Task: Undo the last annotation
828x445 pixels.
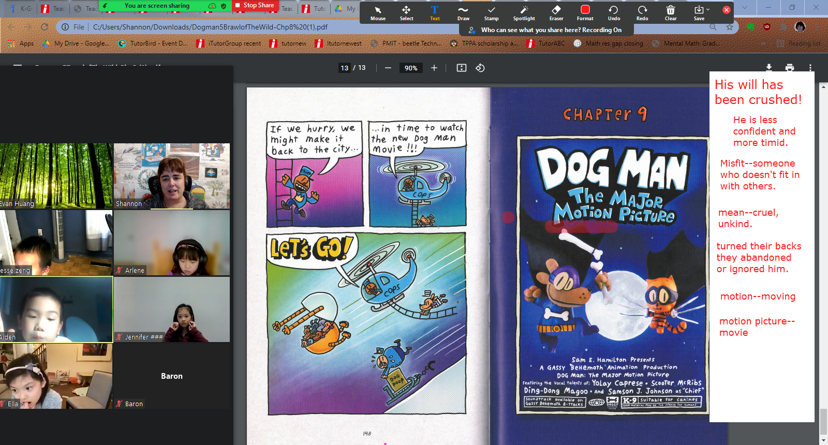Action: [614, 13]
